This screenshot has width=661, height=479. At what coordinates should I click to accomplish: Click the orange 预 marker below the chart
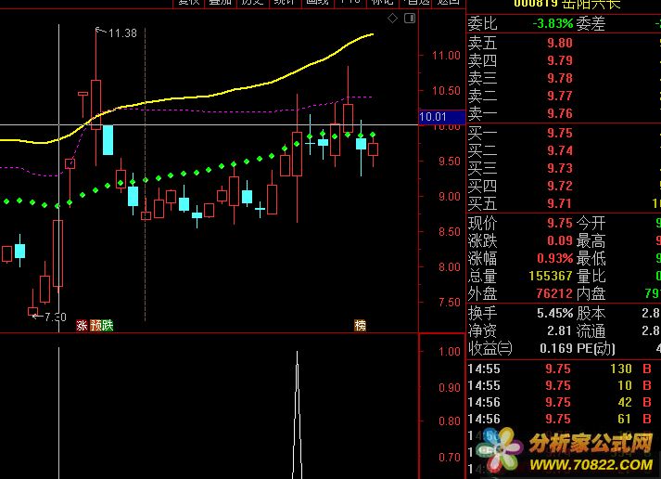tap(95, 326)
